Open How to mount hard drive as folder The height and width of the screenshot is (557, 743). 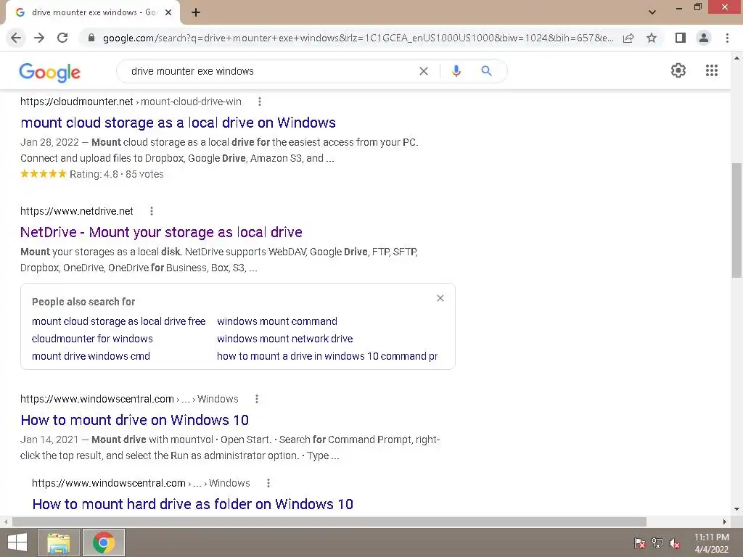[x=193, y=504]
